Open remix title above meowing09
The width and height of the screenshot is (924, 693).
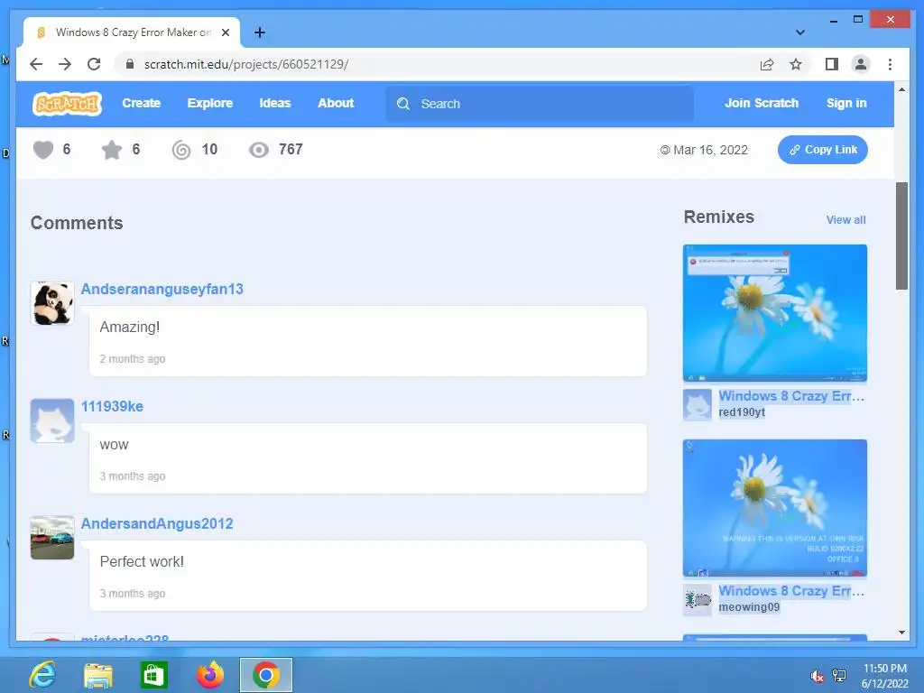pos(791,590)
